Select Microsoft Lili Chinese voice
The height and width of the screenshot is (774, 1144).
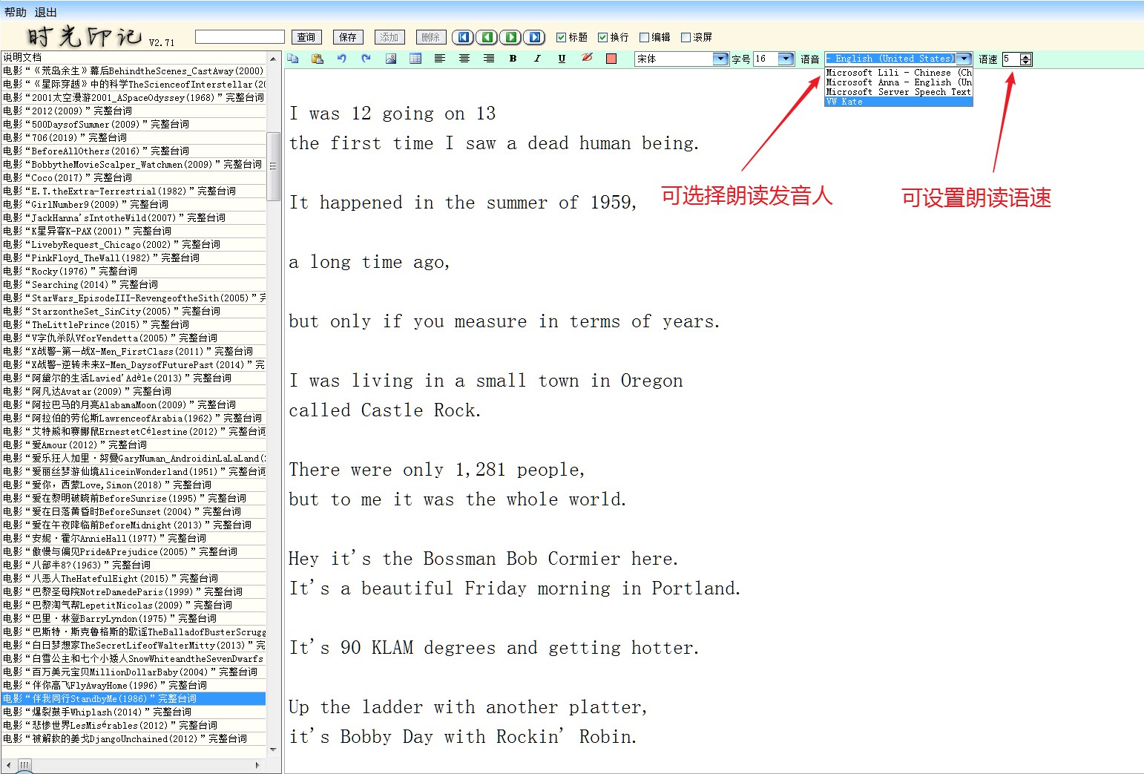tap(898, 73)
